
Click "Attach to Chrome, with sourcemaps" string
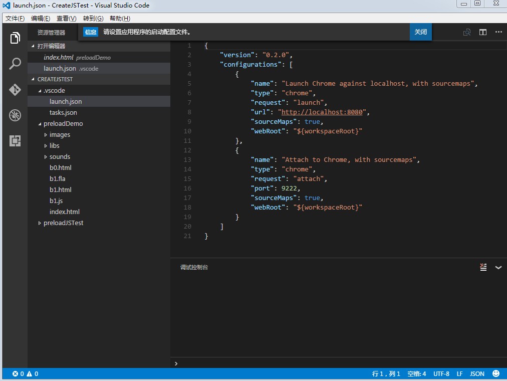click(349, 160)
